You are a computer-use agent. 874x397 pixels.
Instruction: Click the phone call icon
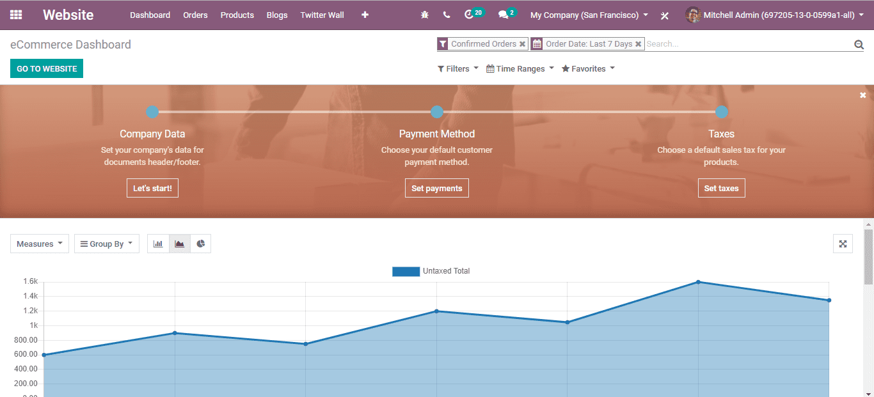[x=447, y=15]
